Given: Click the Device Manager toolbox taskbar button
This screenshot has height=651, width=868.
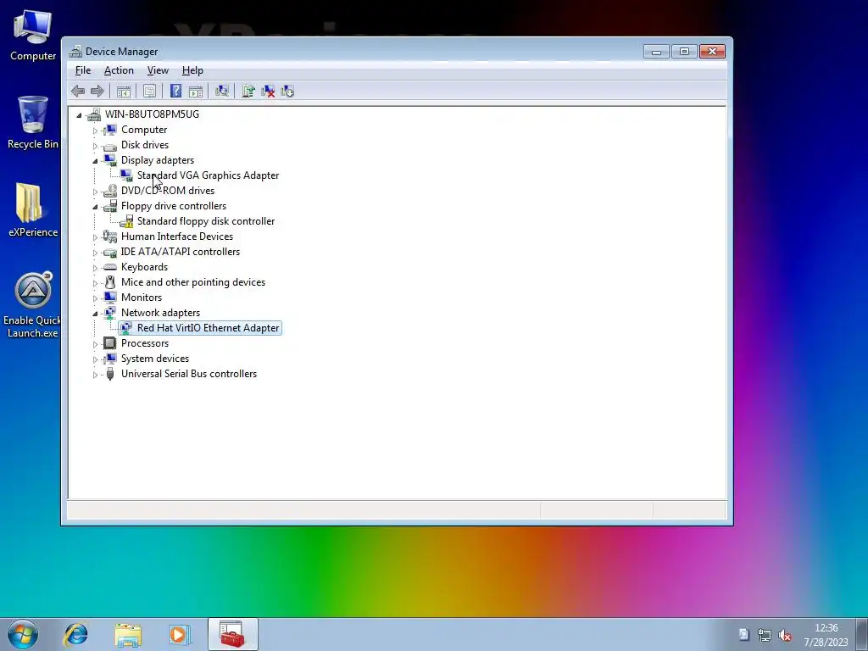Looking at the screenshot, I should coord(232,634).
